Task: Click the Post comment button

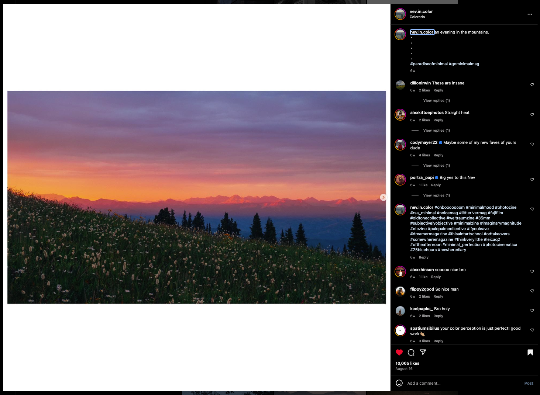Action: pyautogui.click(x=529, y=383)
